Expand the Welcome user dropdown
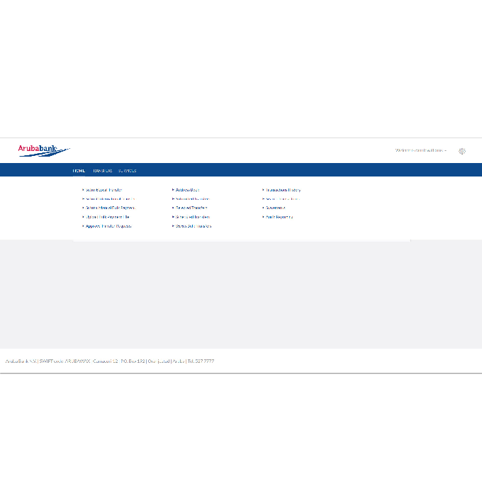 pos(420,150)
